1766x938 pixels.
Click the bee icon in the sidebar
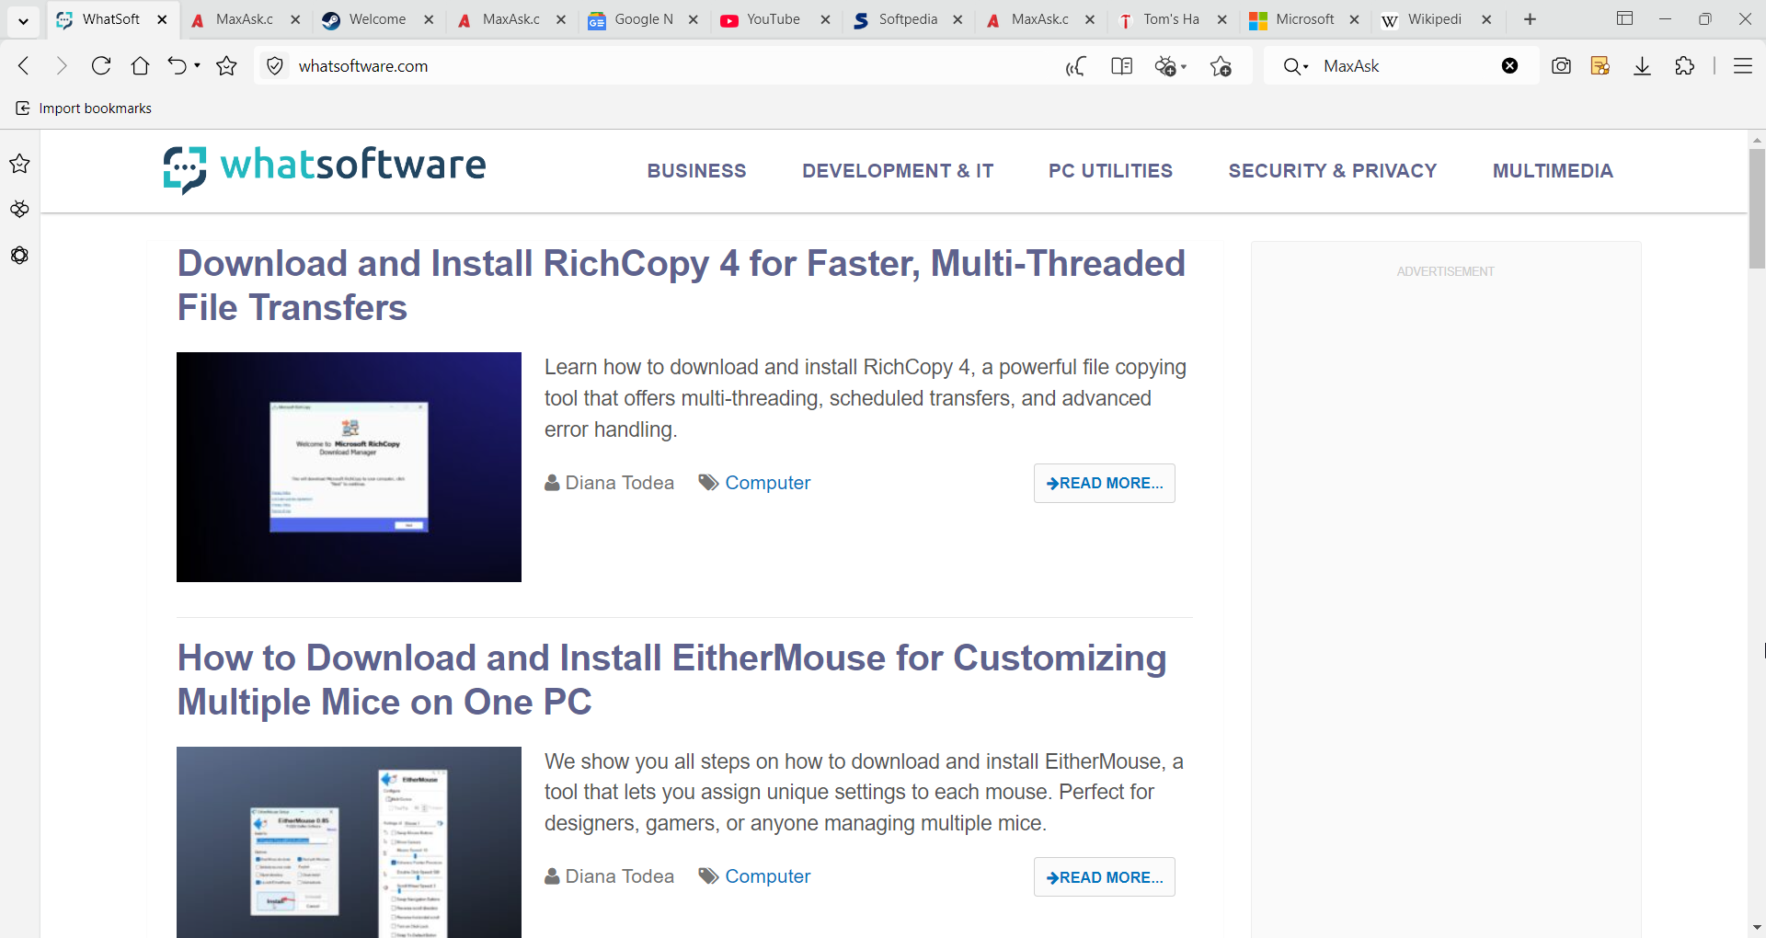tap(19, 209)
